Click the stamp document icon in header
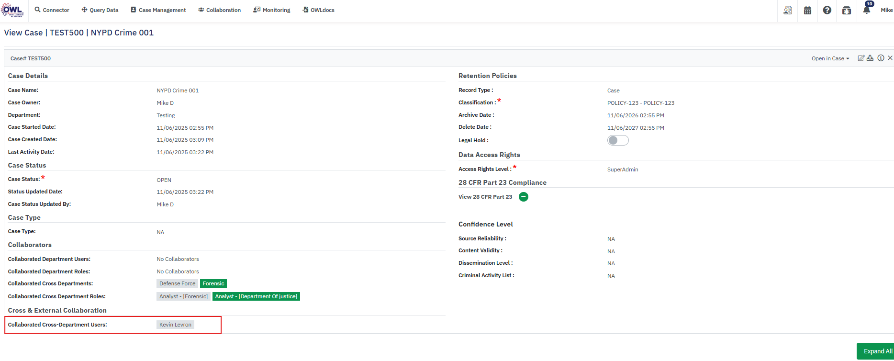This screenshot has width=894, height=361. point(788,10)
